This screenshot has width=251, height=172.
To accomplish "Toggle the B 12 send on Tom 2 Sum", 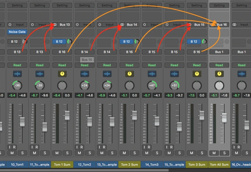I will click(126, 42).
